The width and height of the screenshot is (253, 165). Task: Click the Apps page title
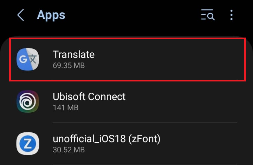(51, 15)
